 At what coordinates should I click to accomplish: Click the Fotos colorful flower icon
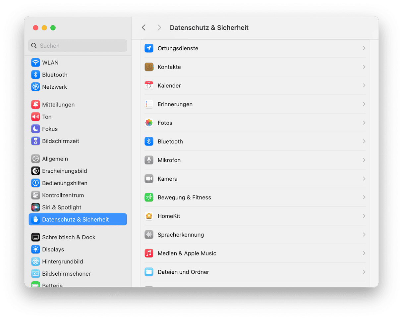(x=149, y=123)
